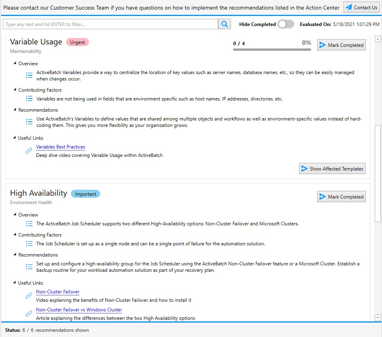This screenshot has width=382, height=337.
Task: Click the Variable Usage progress bar
Action: pyautogui.click(x=272, y=50)
